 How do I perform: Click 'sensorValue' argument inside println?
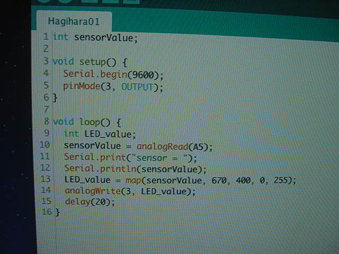pyautogui.click(x=169, y=169)
